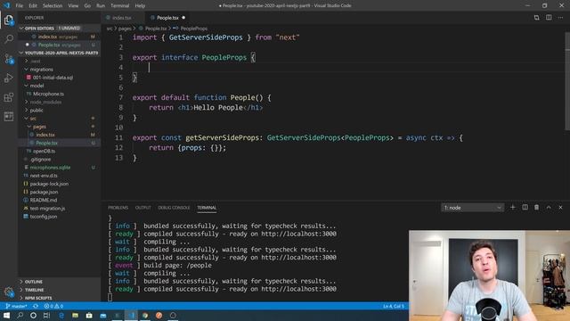Viewport: 570px width, 321px height.
Task: Open the Explorer view in activity bar
Action: [9, 20]
